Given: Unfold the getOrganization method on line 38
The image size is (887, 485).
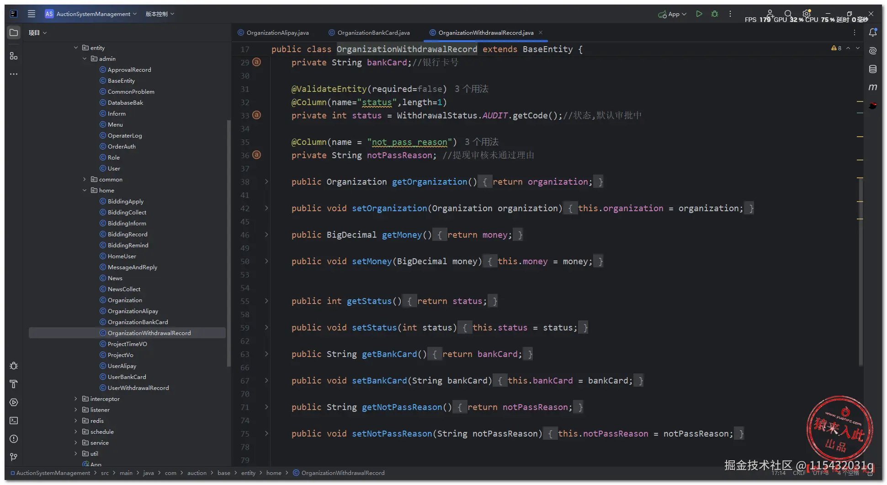Looking at the screenshot, I should [x=266, y=181].
